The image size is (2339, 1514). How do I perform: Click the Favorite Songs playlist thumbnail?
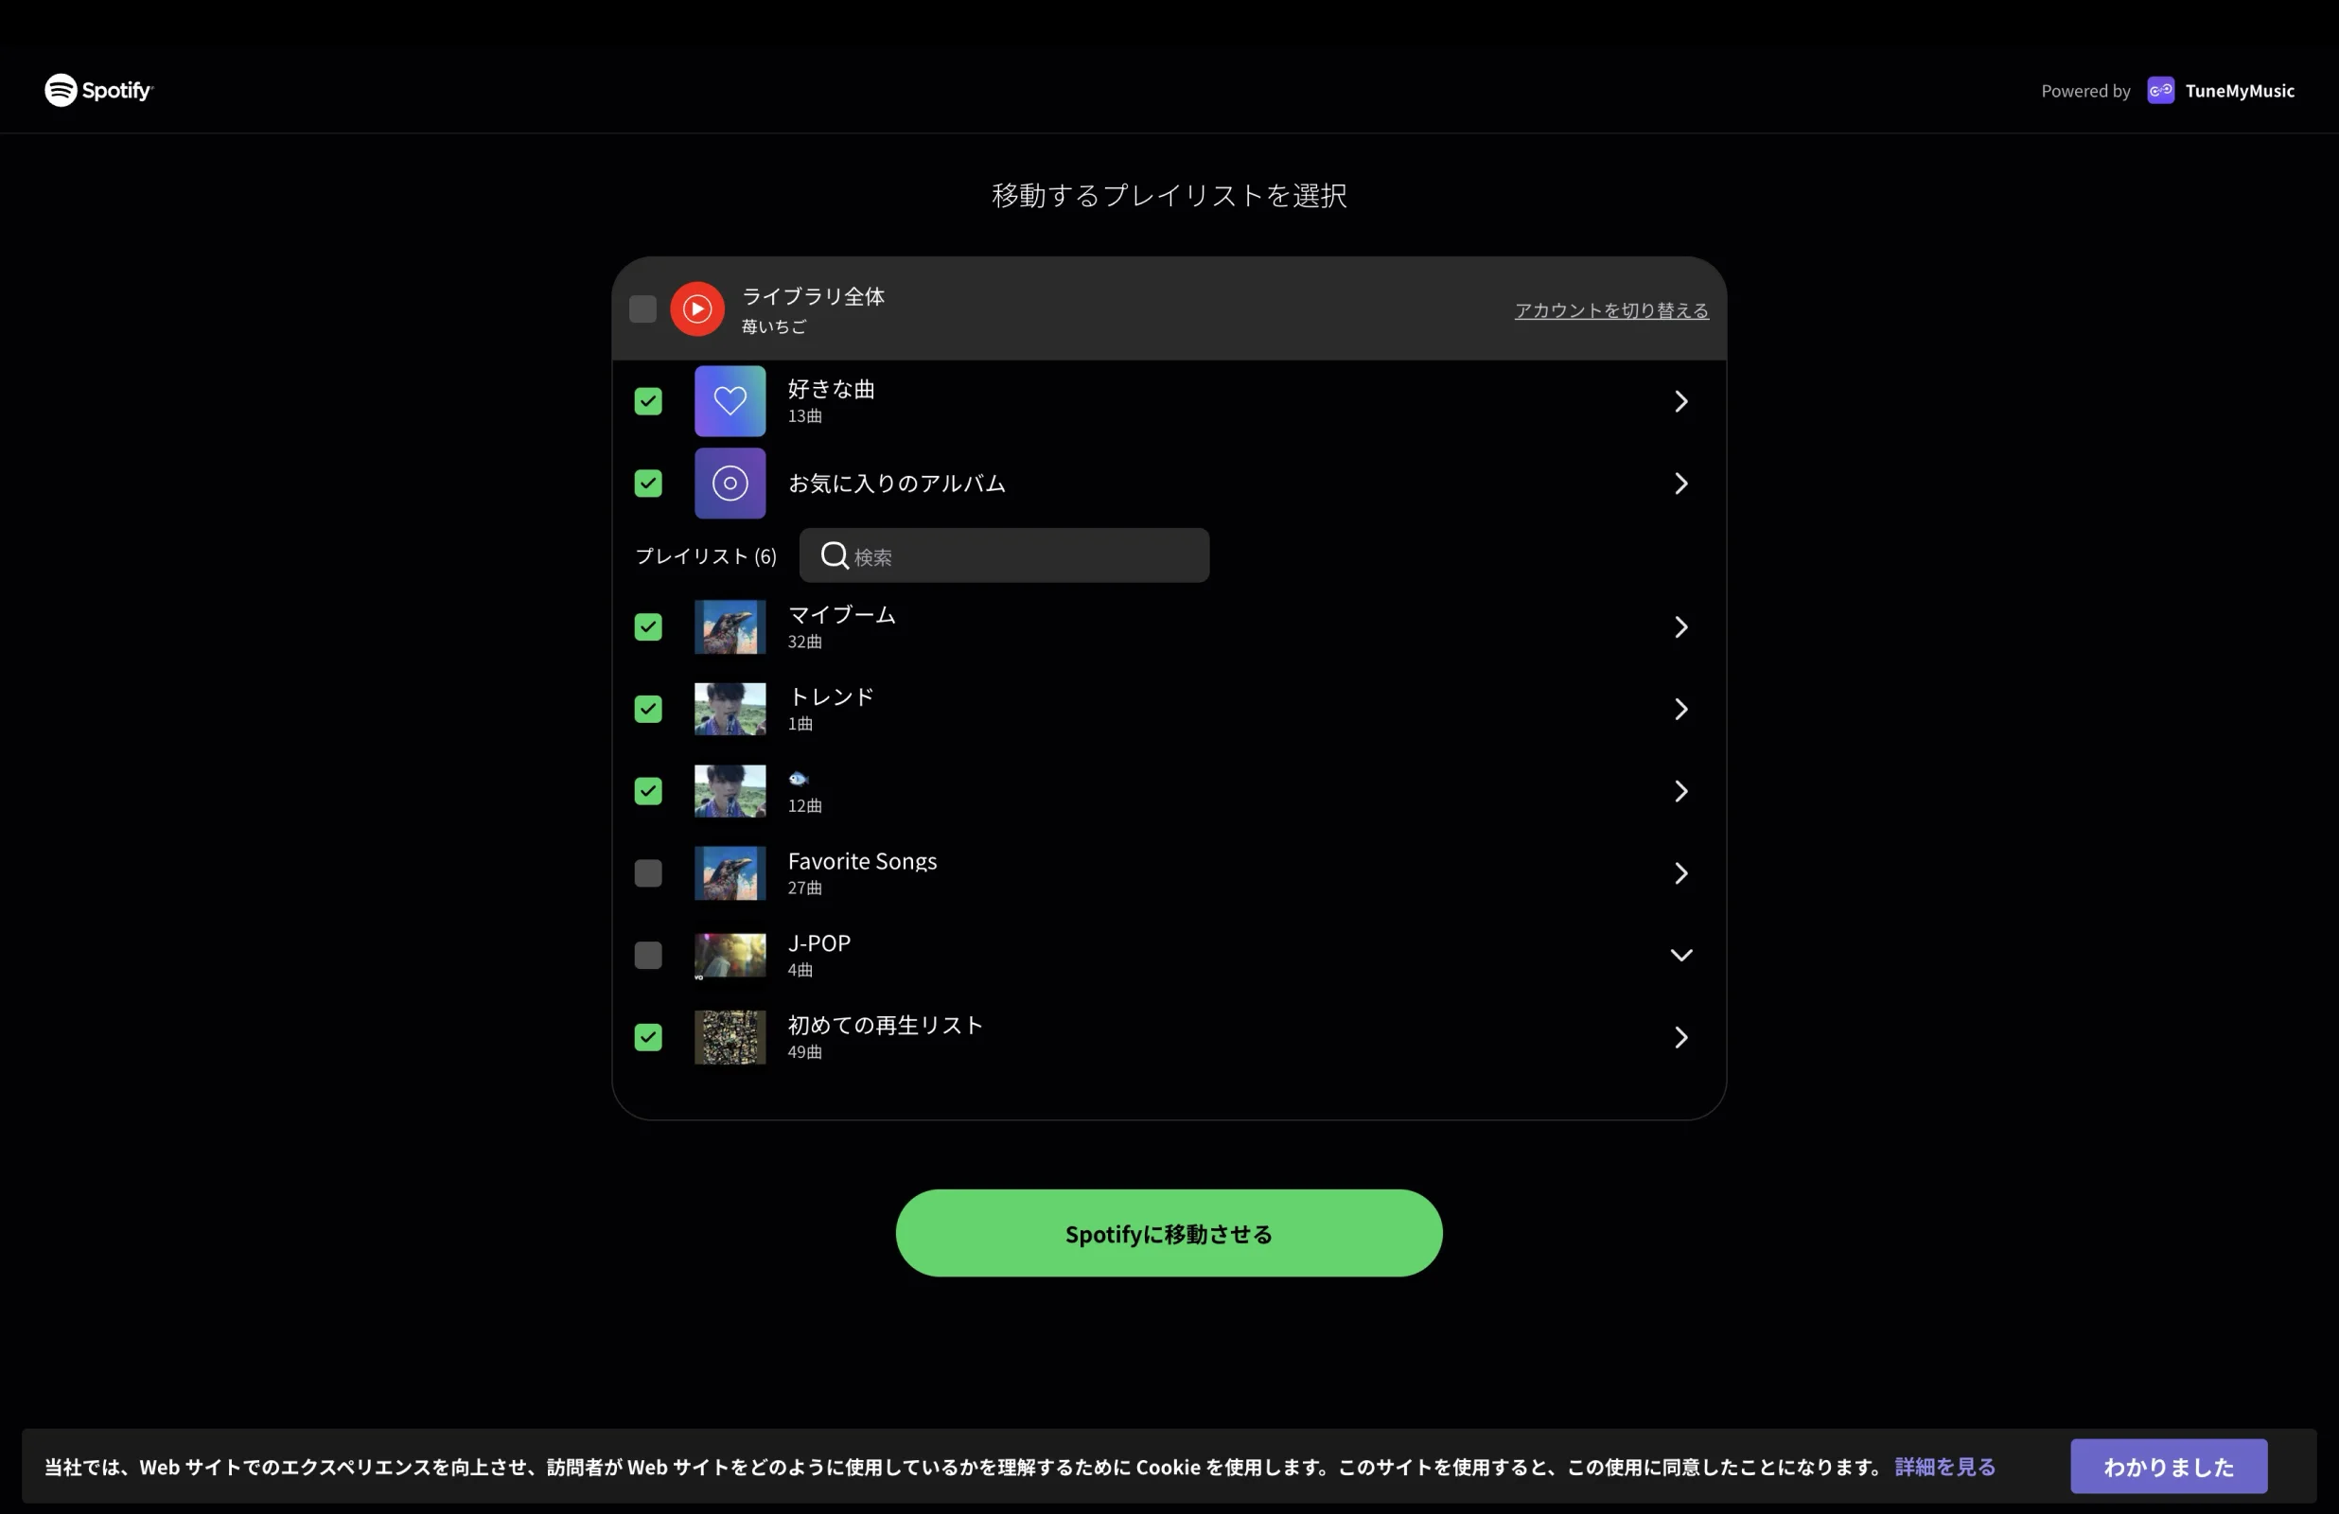point(730,873)
